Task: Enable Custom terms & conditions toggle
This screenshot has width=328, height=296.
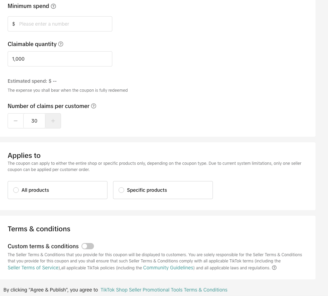Action: click(x=88, y=246)
